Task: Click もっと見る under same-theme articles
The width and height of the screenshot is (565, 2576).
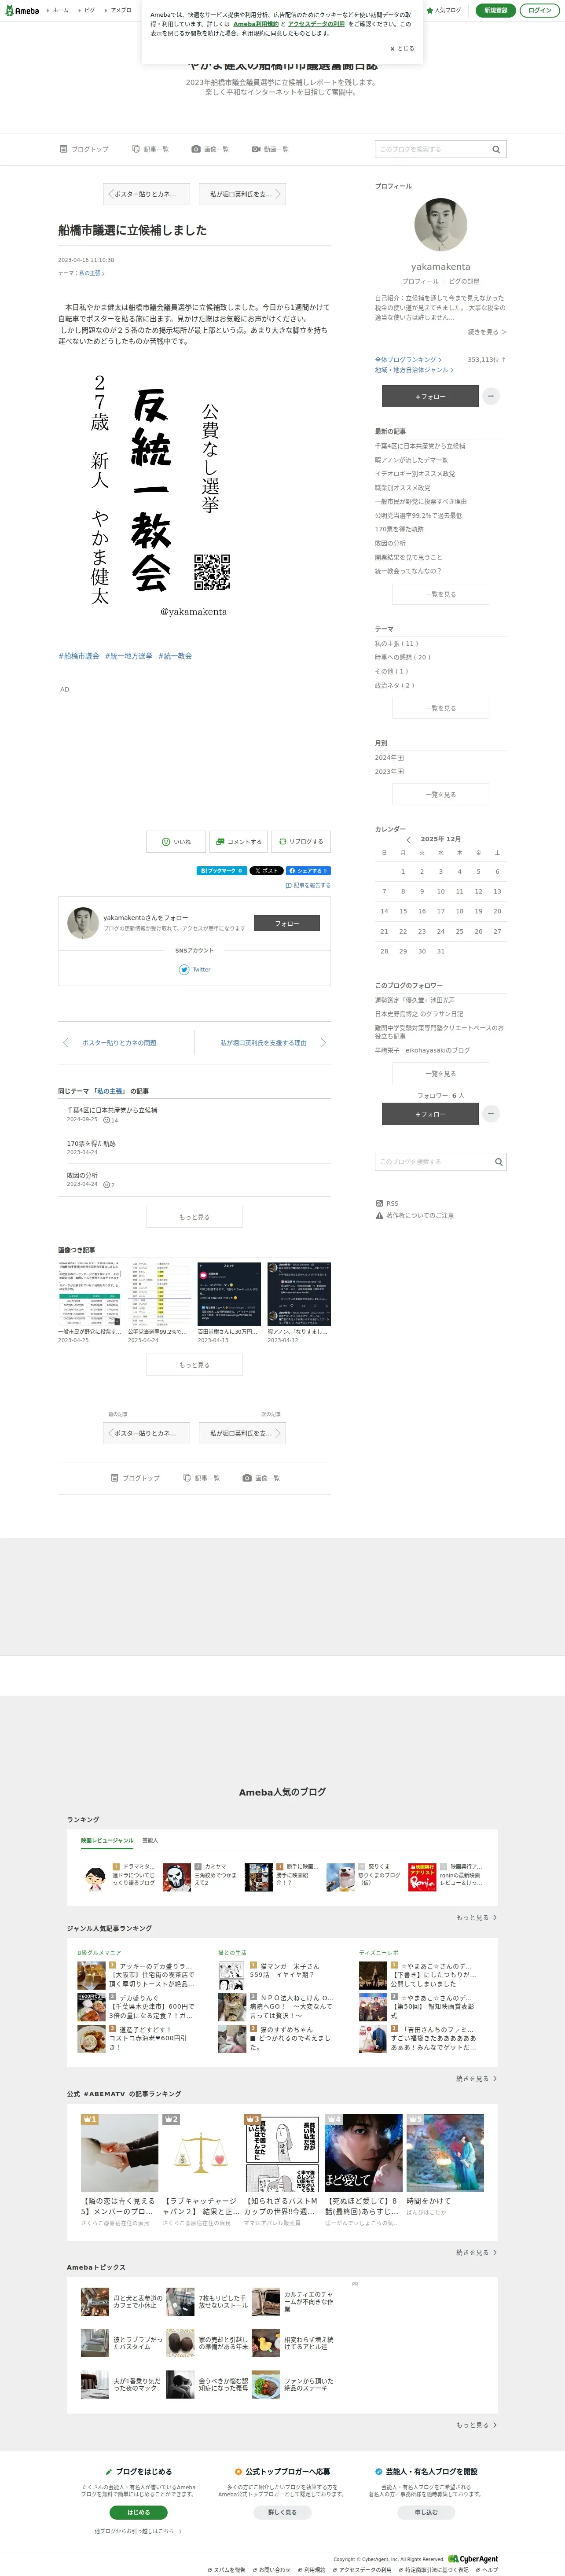Action: 194,1217
